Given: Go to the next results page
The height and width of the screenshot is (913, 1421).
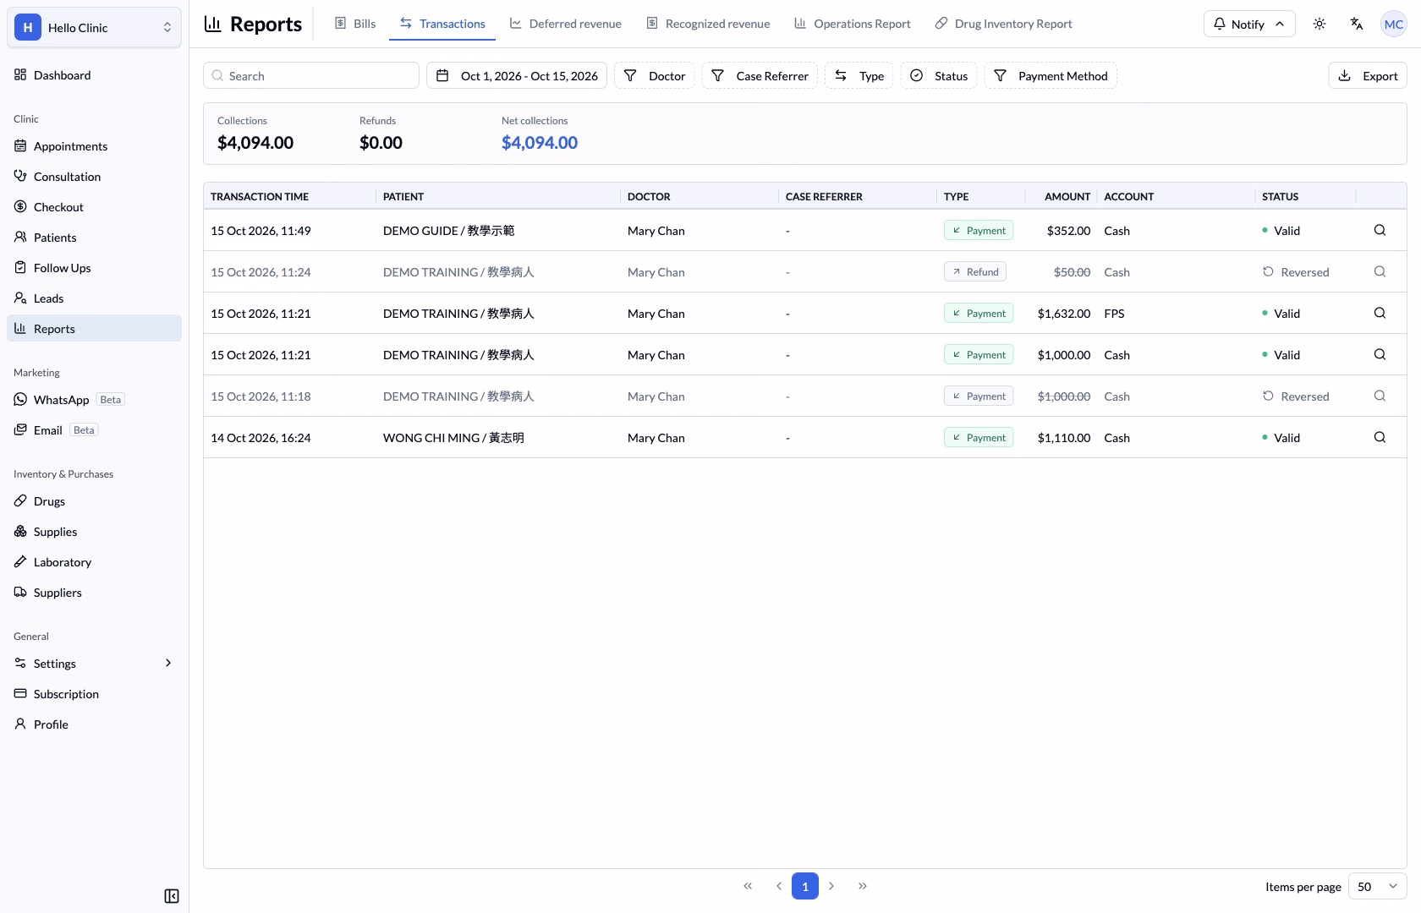Looking at the screenshot, I should click(x=831, y=886).
